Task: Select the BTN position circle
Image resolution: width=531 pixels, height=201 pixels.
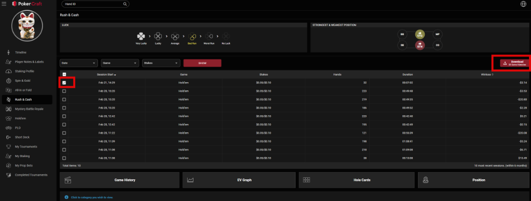Action: coord(420,45)
